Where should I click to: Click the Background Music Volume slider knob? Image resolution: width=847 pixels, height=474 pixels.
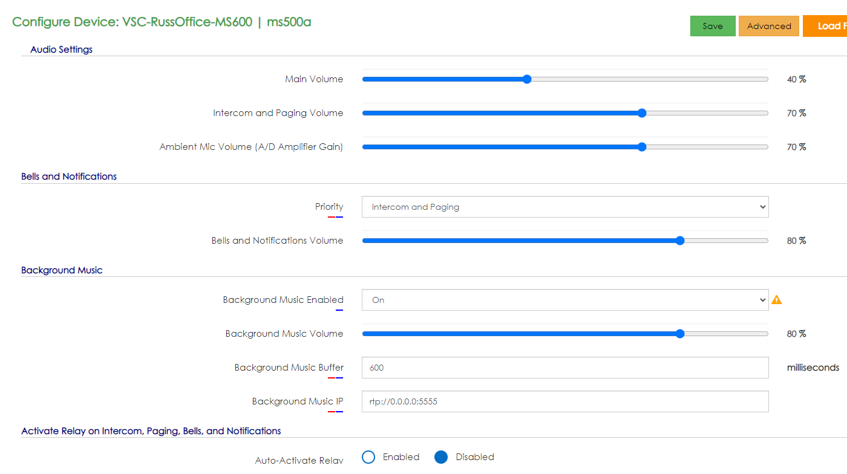tap(679, 334)
